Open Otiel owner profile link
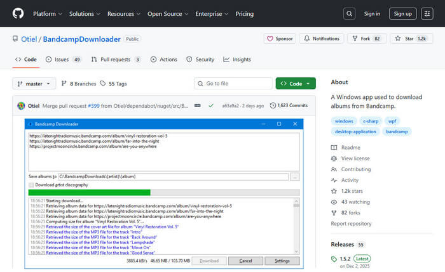Viewport: 445px width, 272px height. click(29, 39)
